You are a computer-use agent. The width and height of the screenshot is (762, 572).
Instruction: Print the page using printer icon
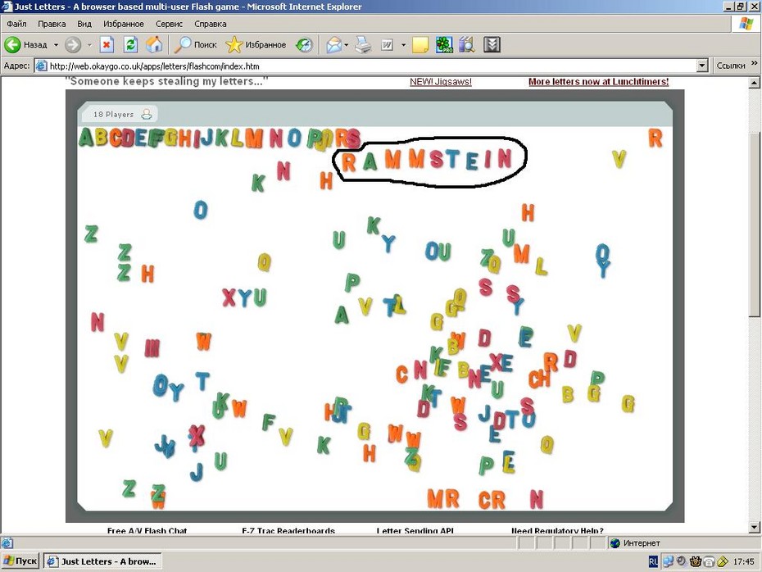[362, 45]
